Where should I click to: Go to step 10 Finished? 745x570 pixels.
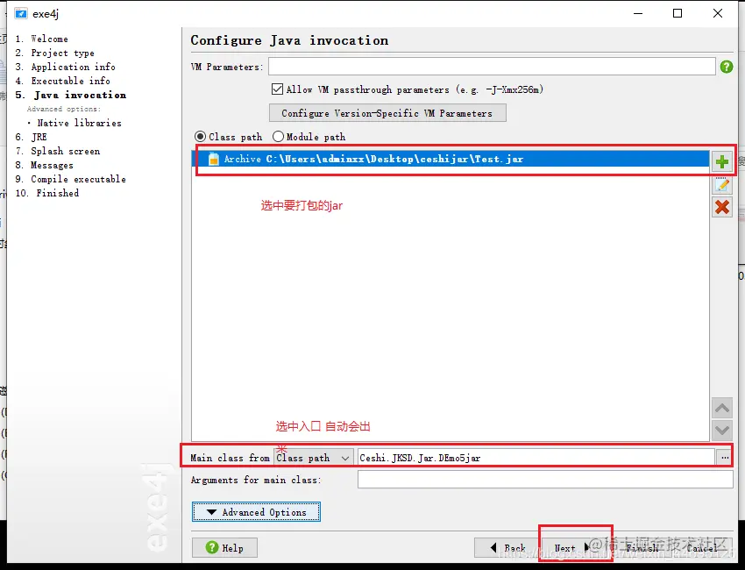(47, 193)
